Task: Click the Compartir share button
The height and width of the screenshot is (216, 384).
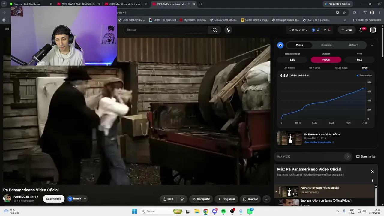Action: click(201, 199)
